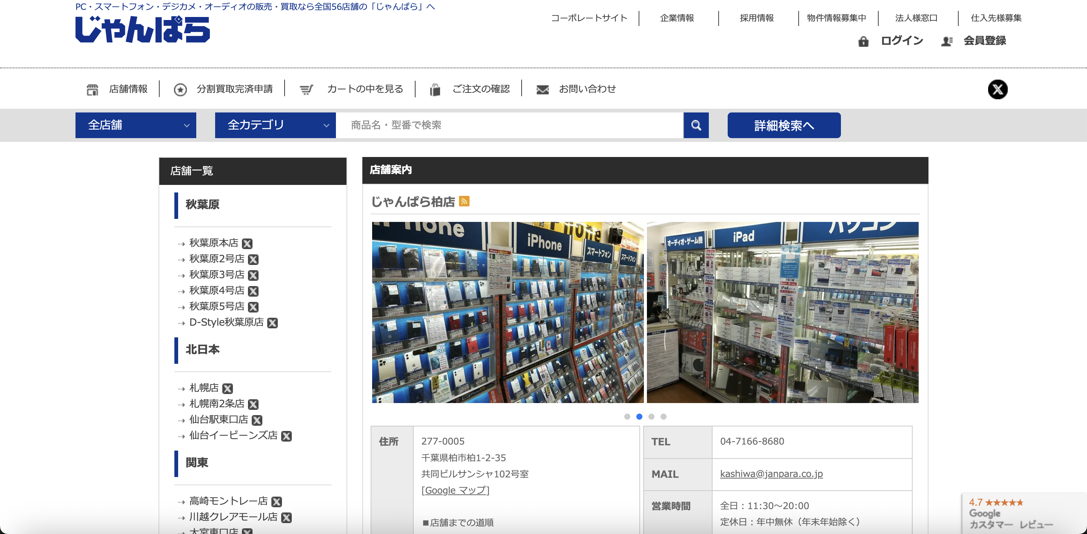Open the 全カテゴリ category dropdown
The height and width of the screenshot is (534, 1087).
(x=275, y=125)
